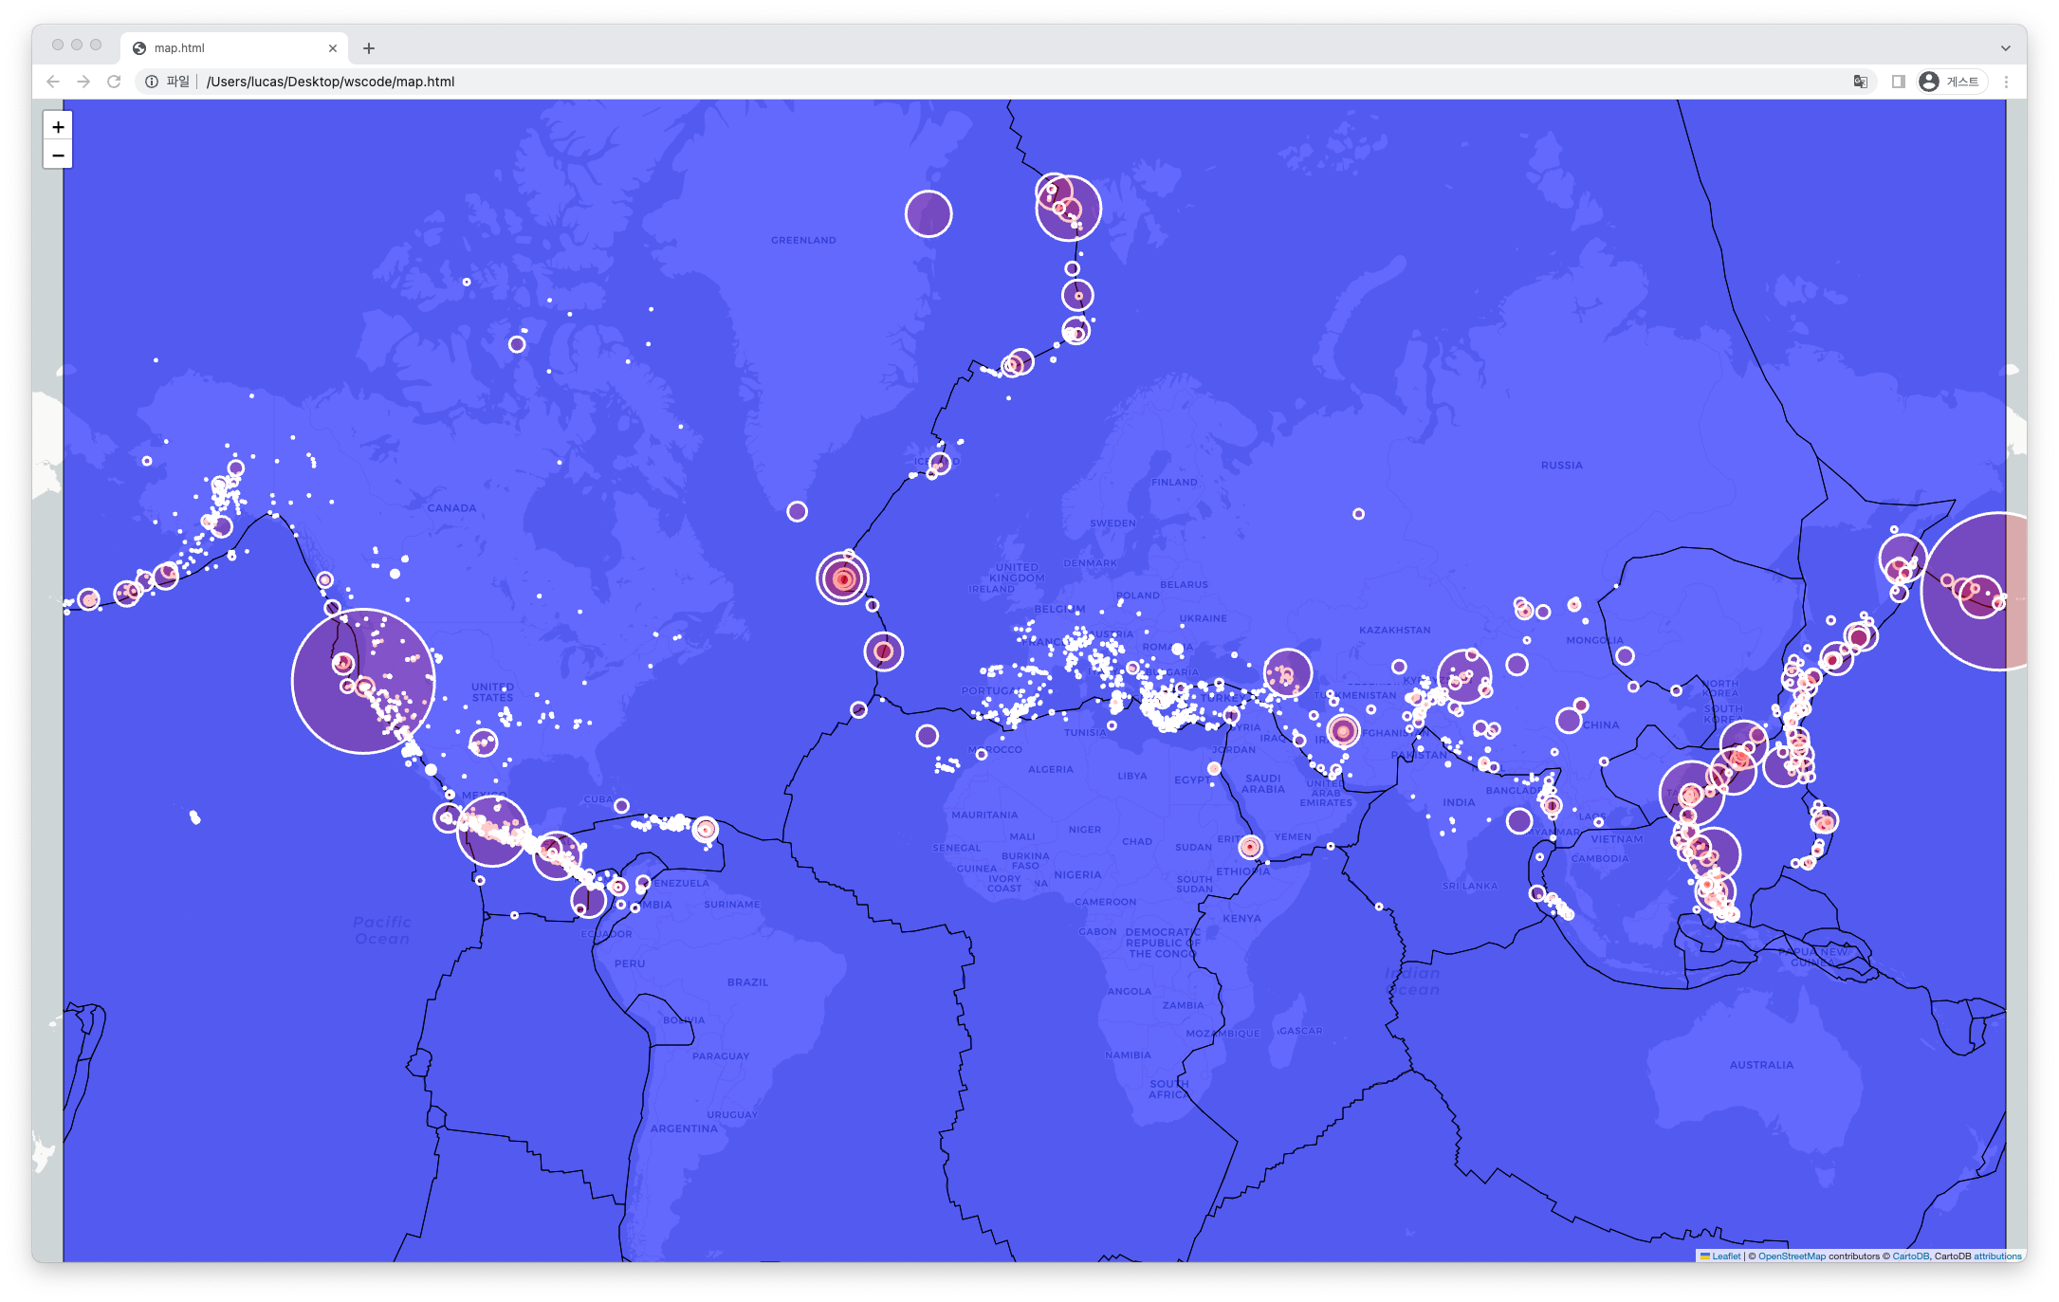
Task: Zoom out the map with minus button
Action: (58, 155)
